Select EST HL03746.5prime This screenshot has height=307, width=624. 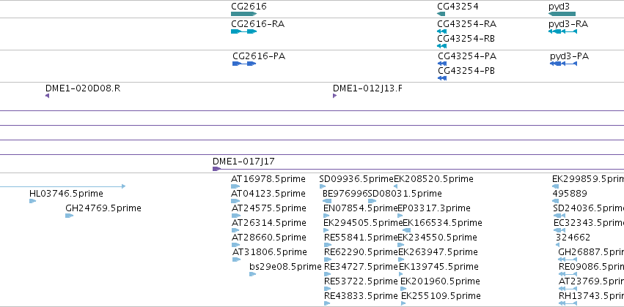(66, 194)
